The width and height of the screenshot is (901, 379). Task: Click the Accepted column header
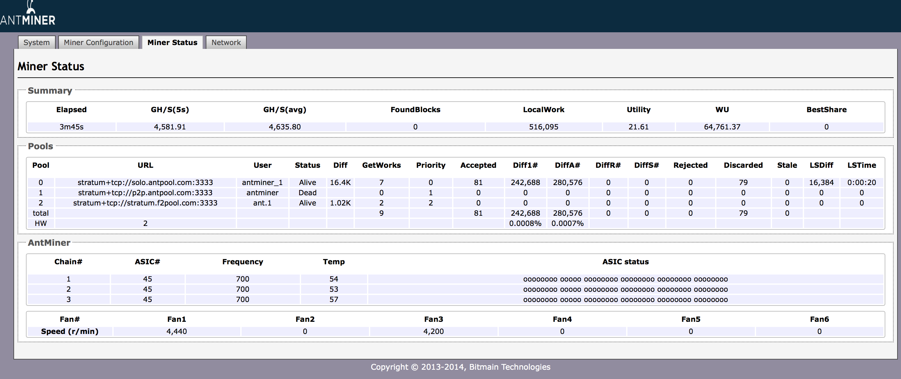[478, 165]
